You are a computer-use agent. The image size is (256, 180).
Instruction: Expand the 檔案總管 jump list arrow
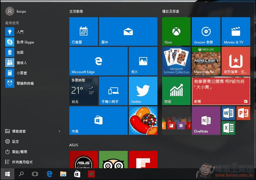[59, 131]
